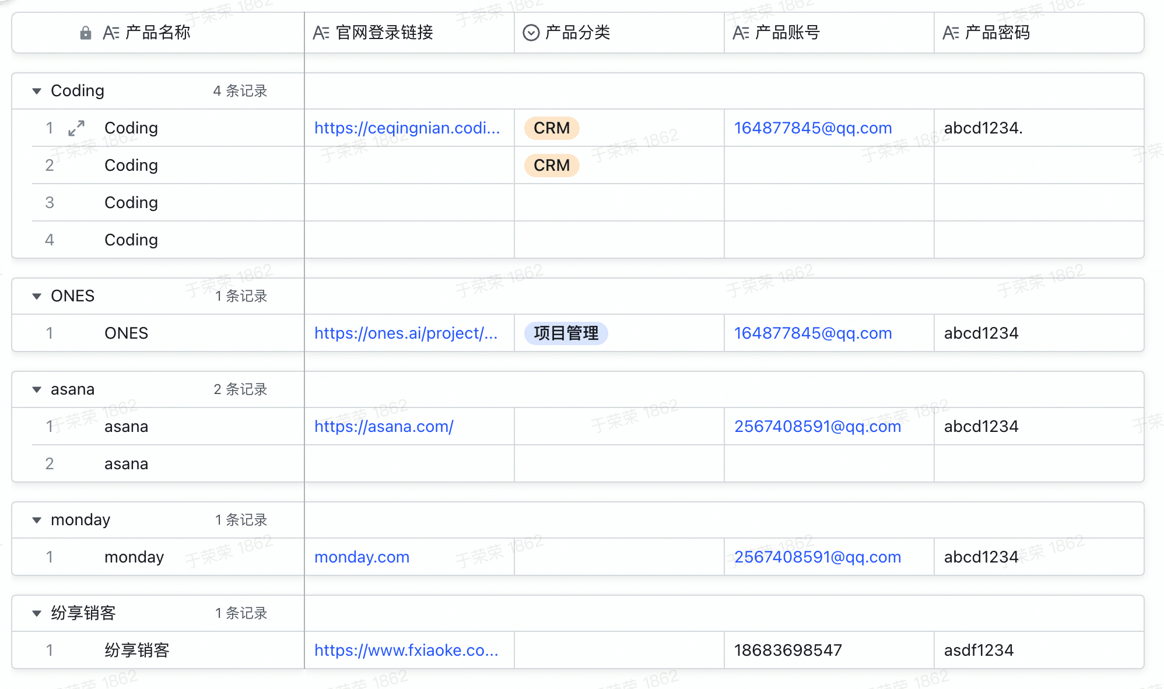
Task: Click the text-type icon of 产品账号 column
Action: pos(741,33)
